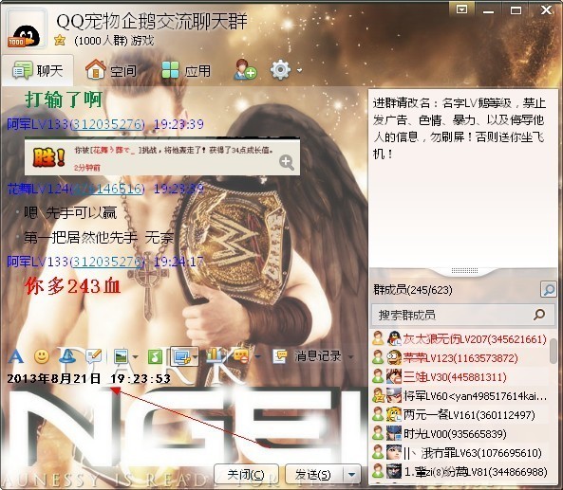Click the 发送(S) button
The image size is (563, 490).
313,474
